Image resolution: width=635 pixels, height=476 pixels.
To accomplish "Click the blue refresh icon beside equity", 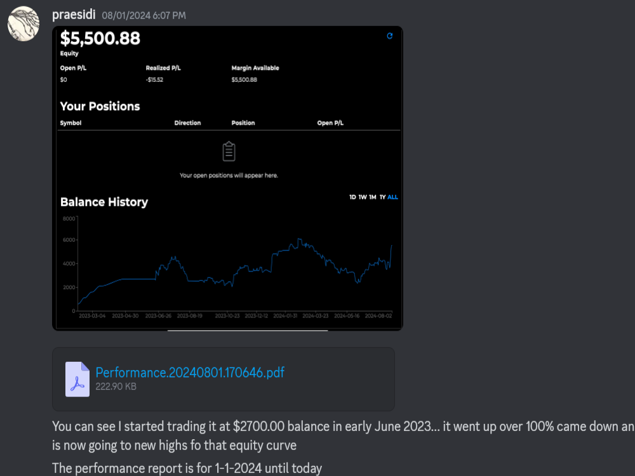I will [389, 36].
